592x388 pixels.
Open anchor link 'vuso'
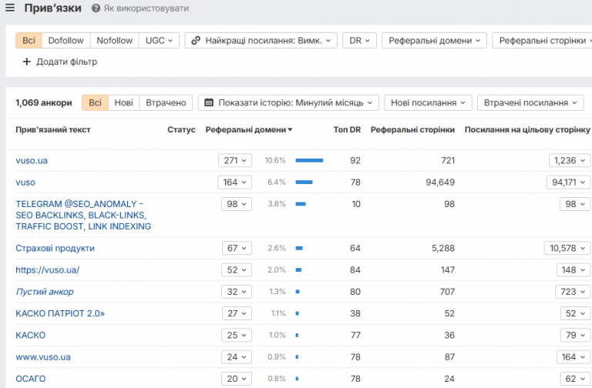click(25, 182)
